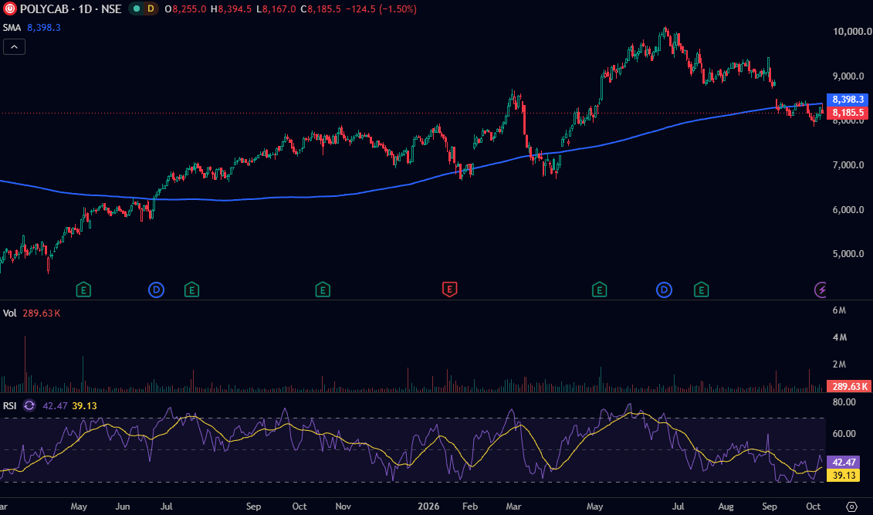Click the 2M volume axis label

point(840,364)
